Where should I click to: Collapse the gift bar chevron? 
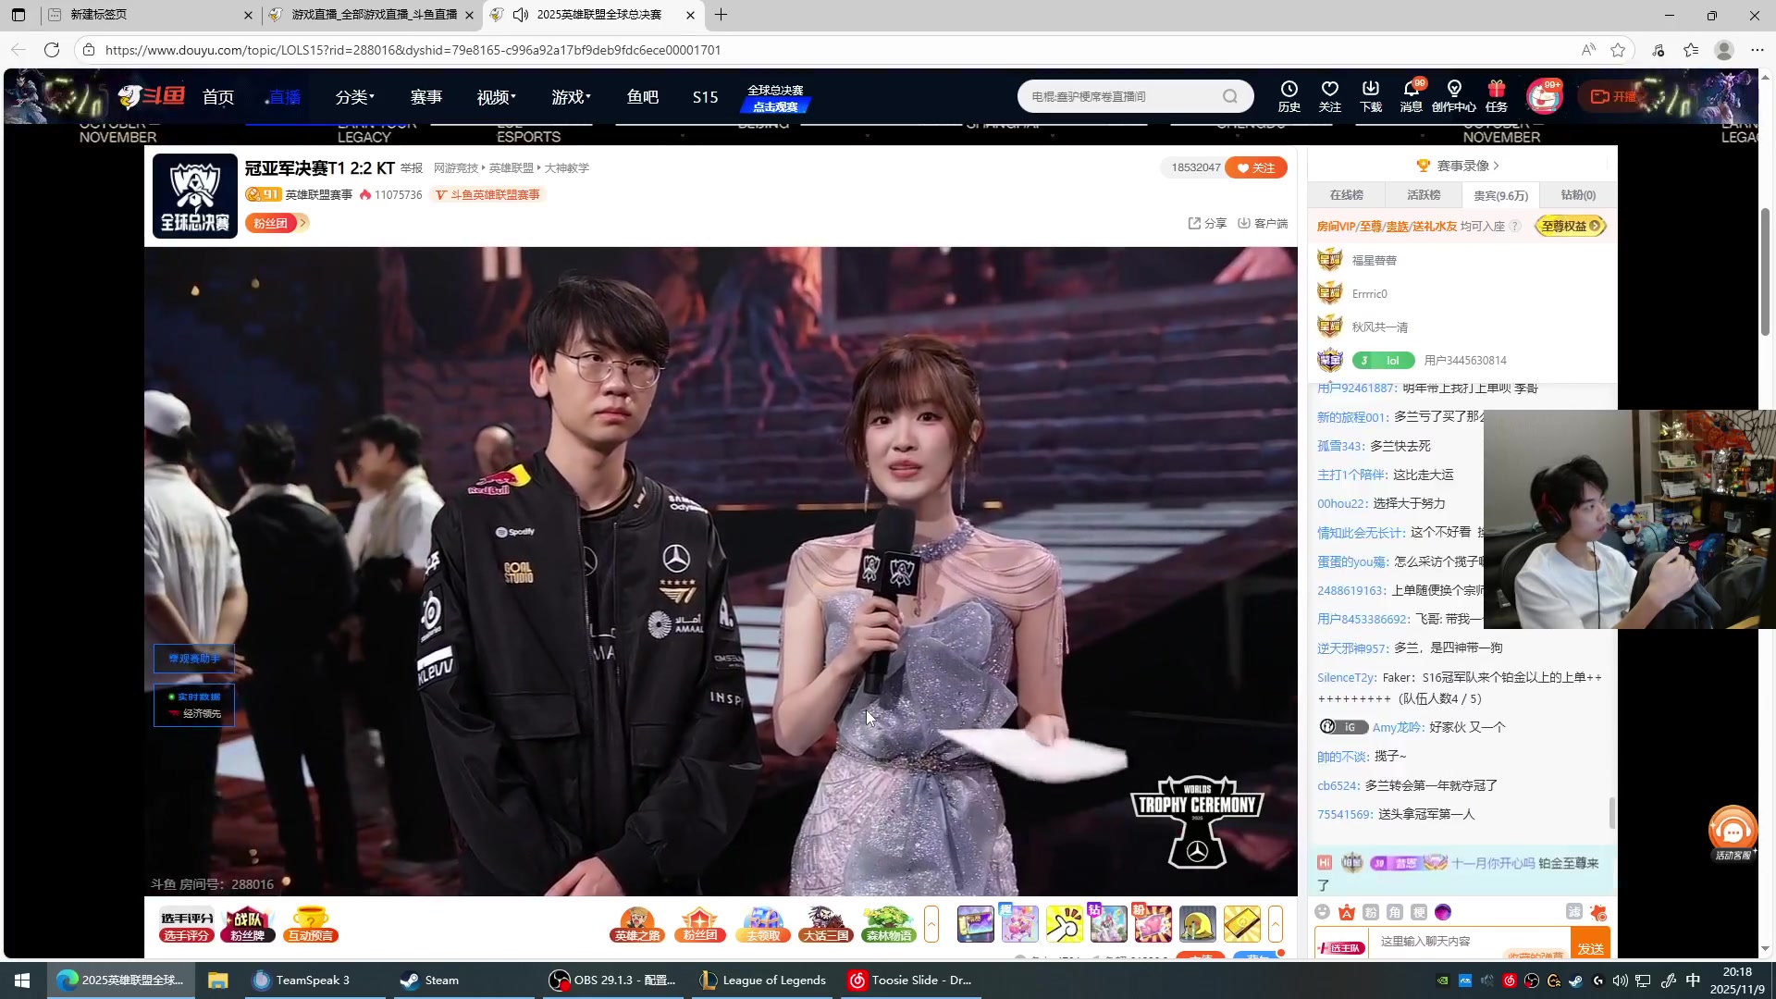tap(1276, 924)
